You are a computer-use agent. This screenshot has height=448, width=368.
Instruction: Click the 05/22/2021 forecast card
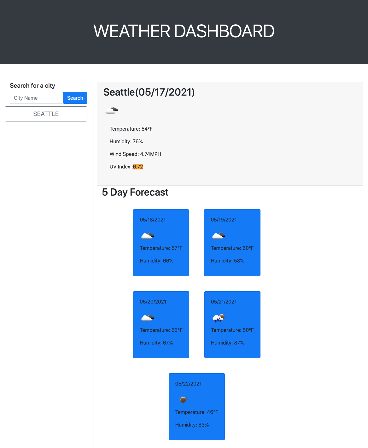[196, 407]
